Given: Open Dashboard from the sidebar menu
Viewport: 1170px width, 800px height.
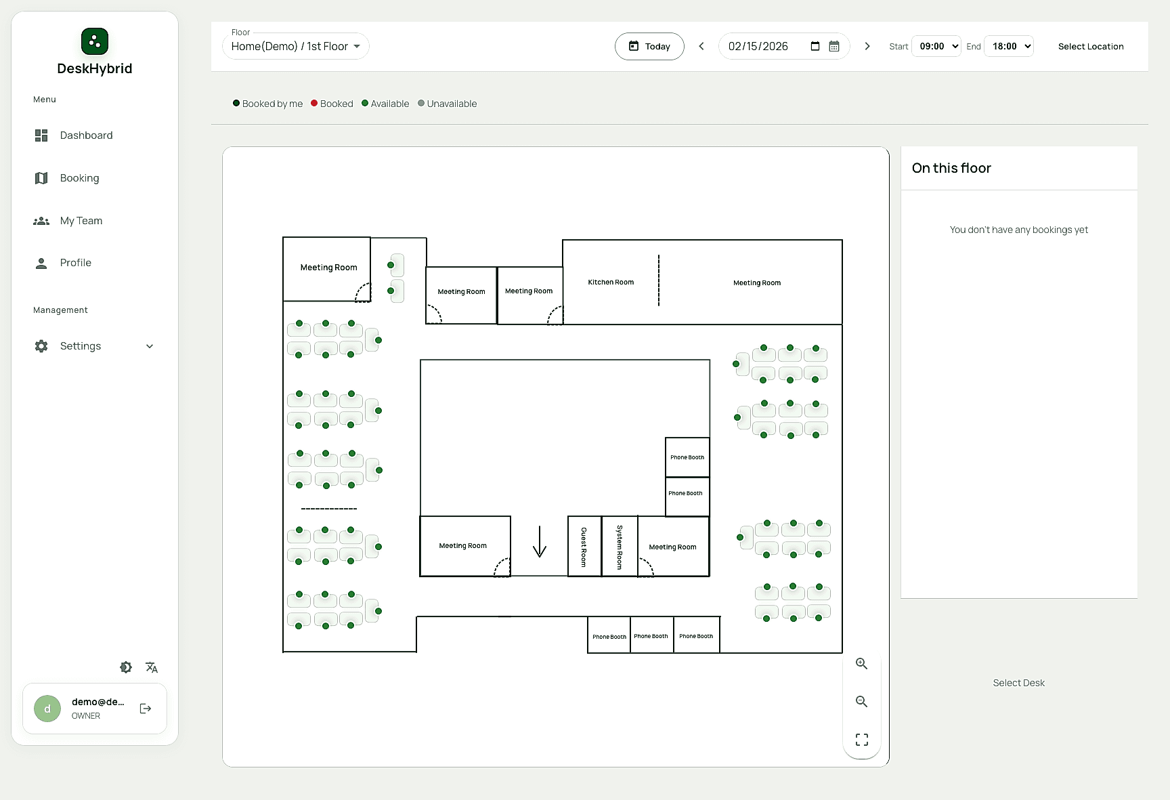Looking at the screenshot, I should click(85, 135).
